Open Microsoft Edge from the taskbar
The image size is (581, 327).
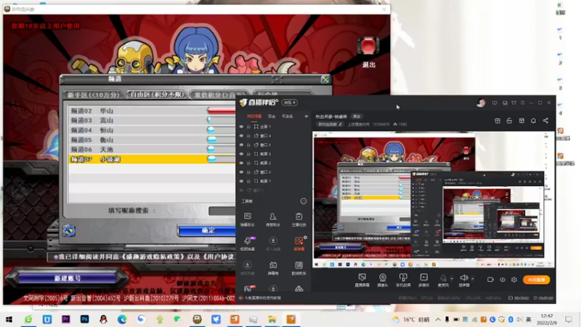pos(122,319)
